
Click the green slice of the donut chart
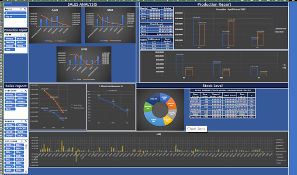148,107
